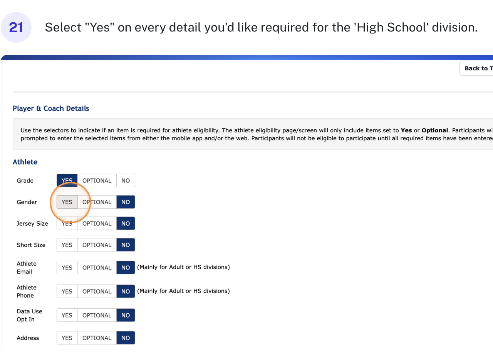The image size is (493, 356).
Task: Enable Yes for Athlete Email
Action: point(67,268)
